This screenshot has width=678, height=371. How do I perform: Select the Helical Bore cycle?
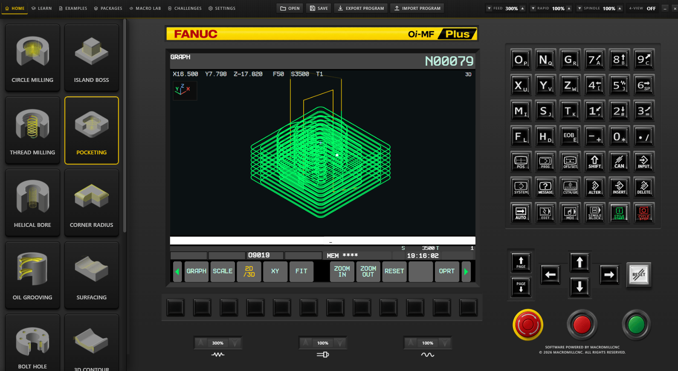[32, 203]
